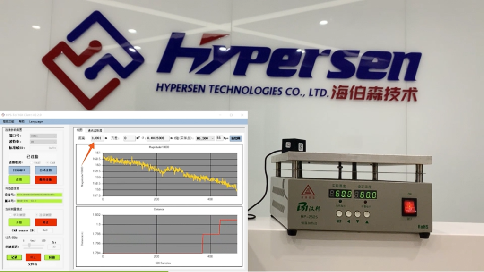Click the 文件名 file name label
This screenshot has width=484, height=272.
33,264
